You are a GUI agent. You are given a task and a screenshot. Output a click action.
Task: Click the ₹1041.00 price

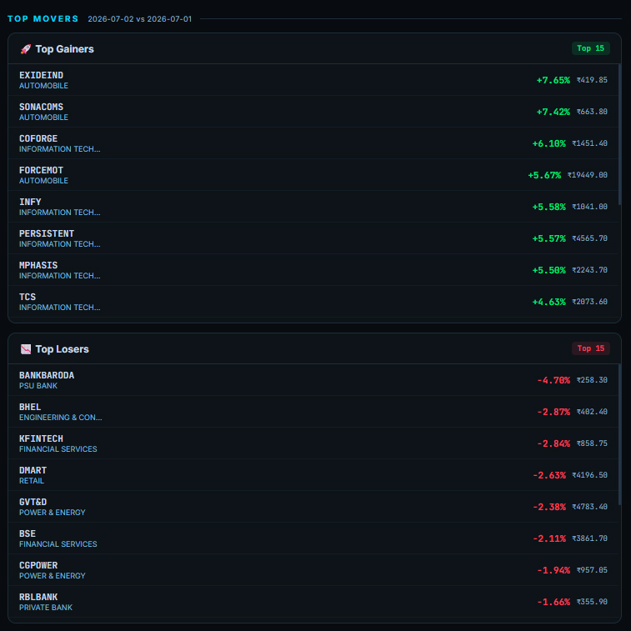[589, 207]
